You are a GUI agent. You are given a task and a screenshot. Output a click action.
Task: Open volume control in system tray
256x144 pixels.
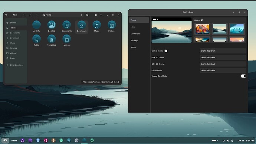click(228, 141)
